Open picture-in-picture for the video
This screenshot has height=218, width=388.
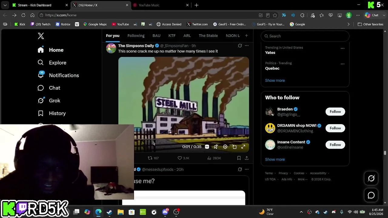[x=234, y=147]
